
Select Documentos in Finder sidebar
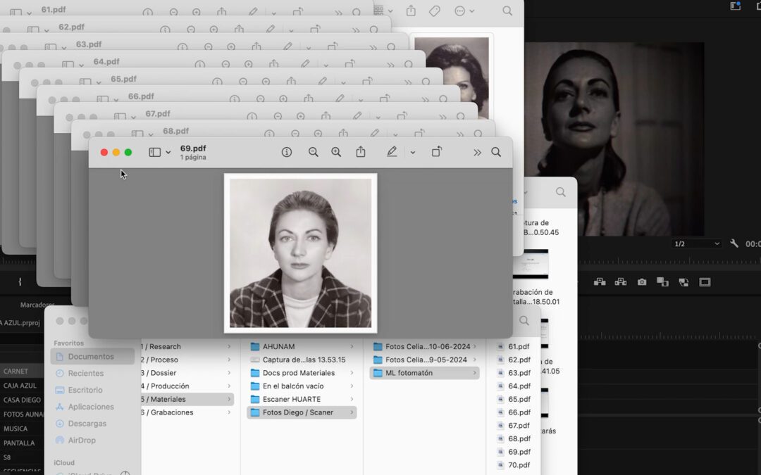pos(92,356)
